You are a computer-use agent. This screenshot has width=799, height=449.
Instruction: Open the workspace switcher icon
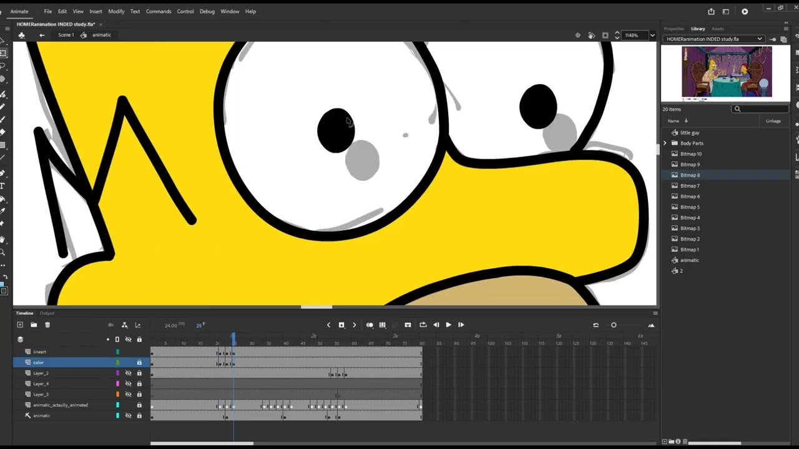click(x=725, y=11)
